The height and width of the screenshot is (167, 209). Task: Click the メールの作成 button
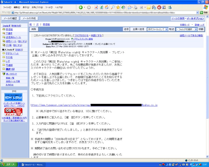pyautogui.click(x=29, y=18)
